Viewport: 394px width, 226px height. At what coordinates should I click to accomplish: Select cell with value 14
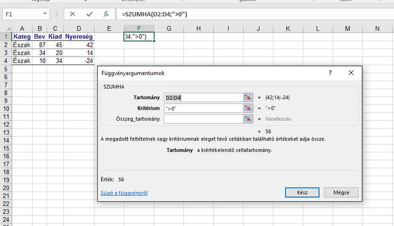click(79, 53)
